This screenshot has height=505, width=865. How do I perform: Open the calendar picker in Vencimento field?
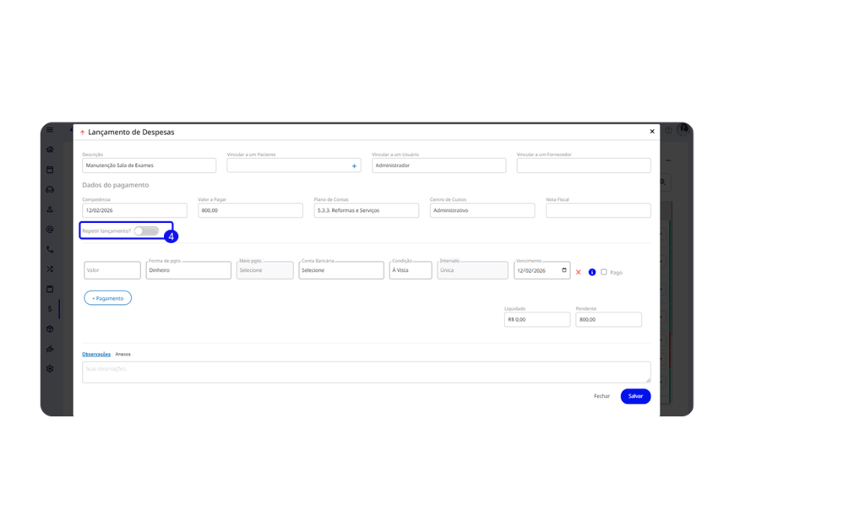[x=564, y=270]
